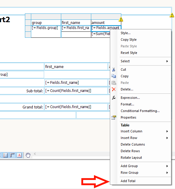Click the Cut scissors icon
Viewport: 175px width, 189px height.
(x=113, y=69)
